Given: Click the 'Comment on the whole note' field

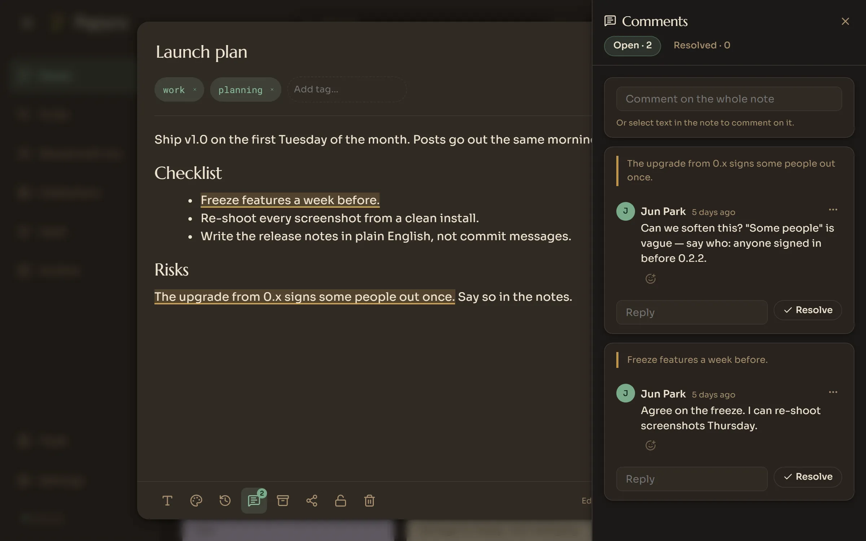Looking at the screenshot, I should (729, 99).
